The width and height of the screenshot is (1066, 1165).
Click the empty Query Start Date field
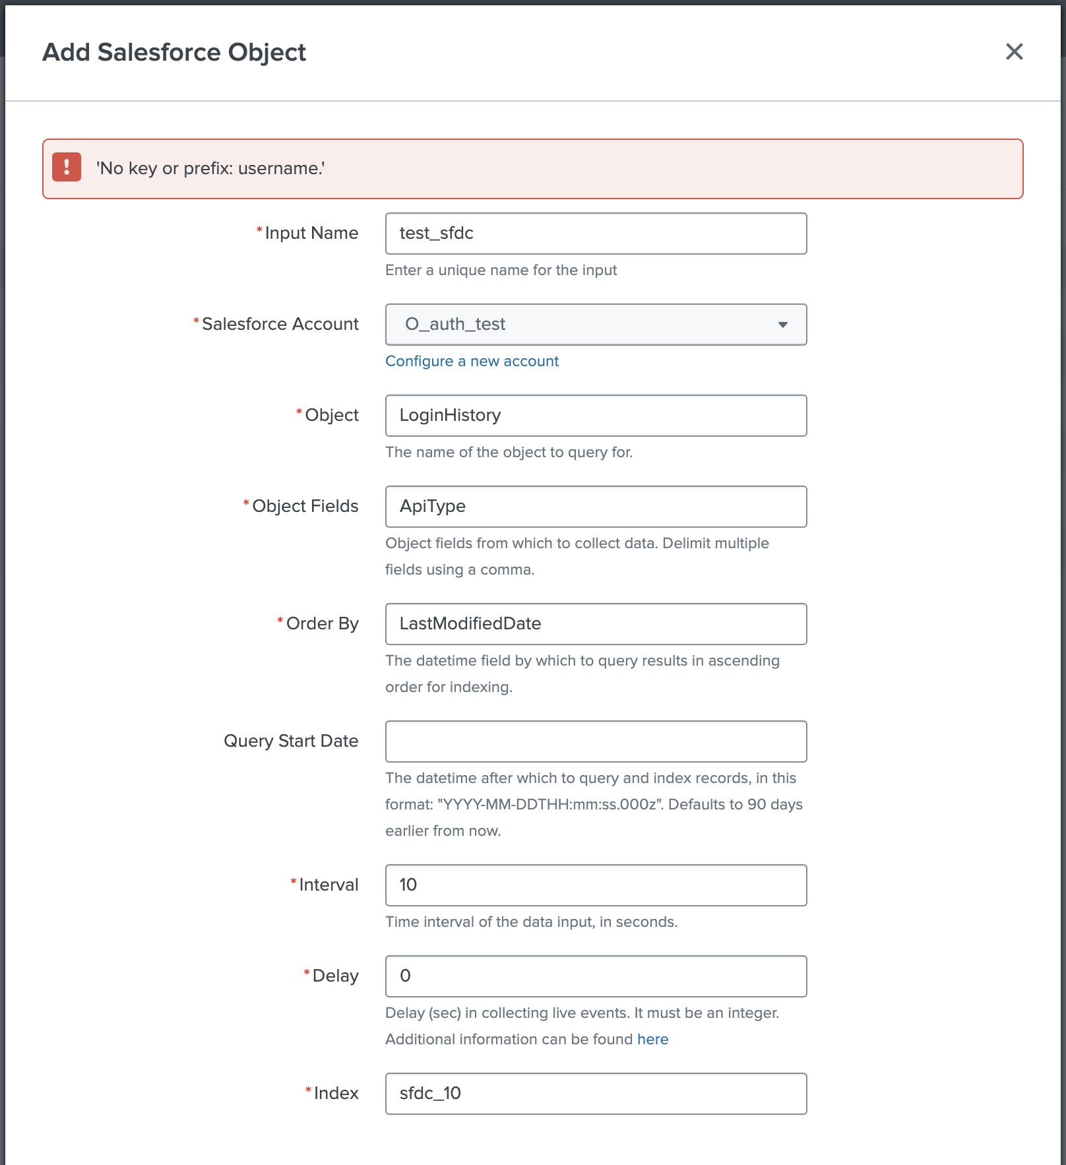(595, 741)
